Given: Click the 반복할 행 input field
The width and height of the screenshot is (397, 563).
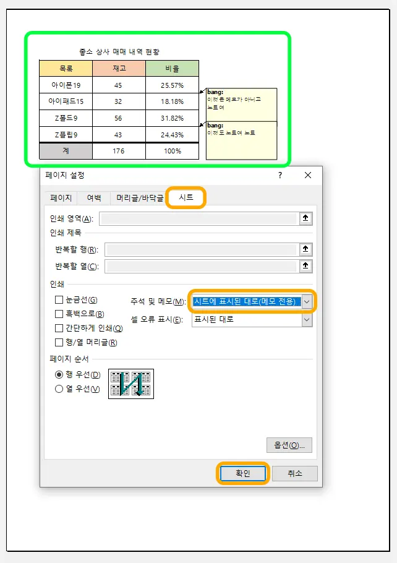Looking at the screenshot, I should [202, 249].
